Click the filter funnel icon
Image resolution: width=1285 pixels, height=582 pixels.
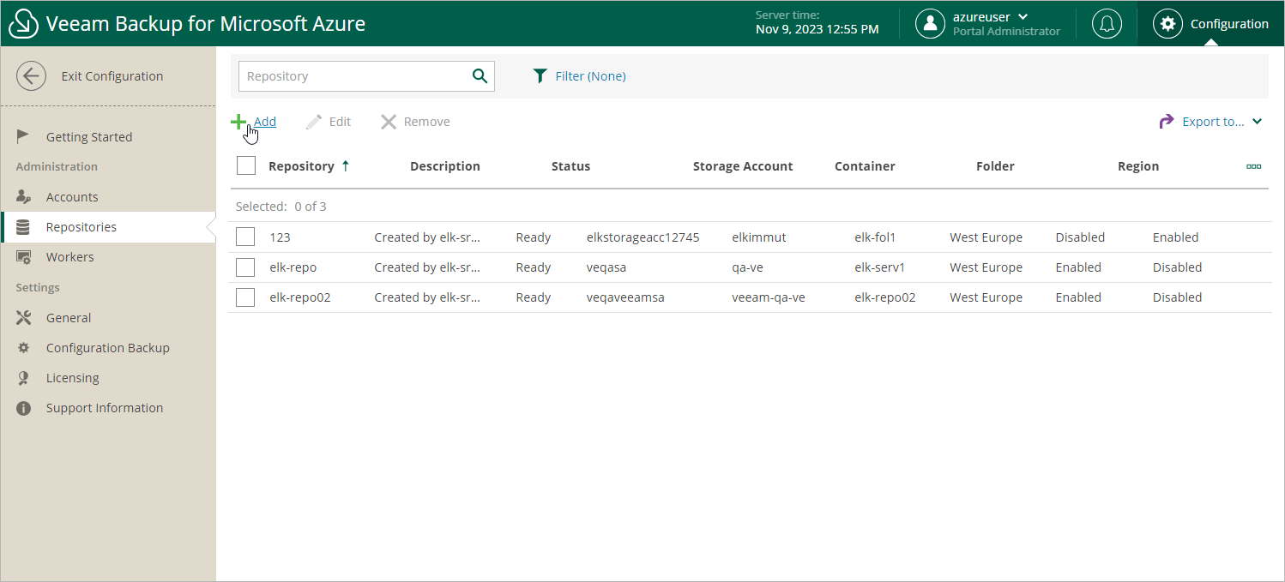pos(540,76)
